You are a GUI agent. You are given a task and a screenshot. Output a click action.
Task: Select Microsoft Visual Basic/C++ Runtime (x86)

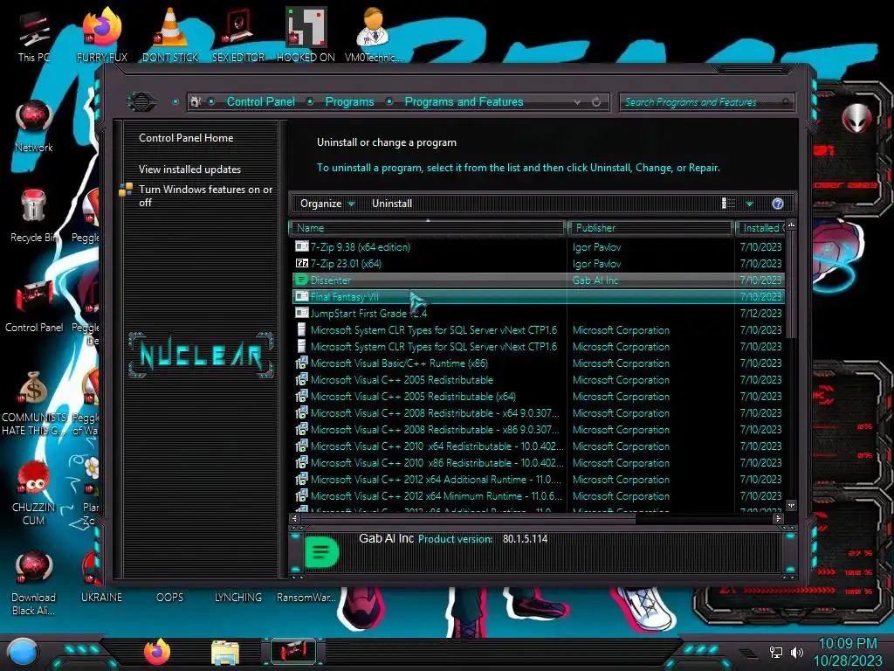539,363
